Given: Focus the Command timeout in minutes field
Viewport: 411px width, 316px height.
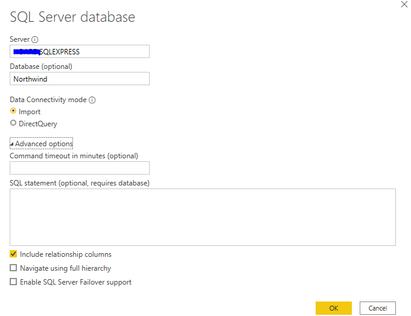Looking at the screenshot, I should click(80, 168).
